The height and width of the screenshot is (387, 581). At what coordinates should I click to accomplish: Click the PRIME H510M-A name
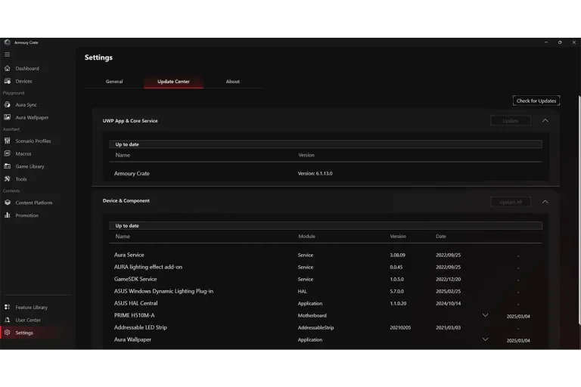134,315
